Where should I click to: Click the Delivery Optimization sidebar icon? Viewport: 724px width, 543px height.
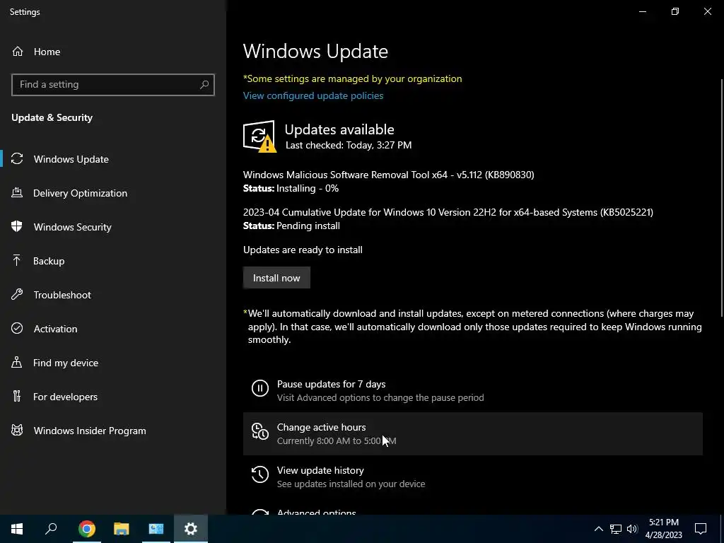(x=17, y=193)
